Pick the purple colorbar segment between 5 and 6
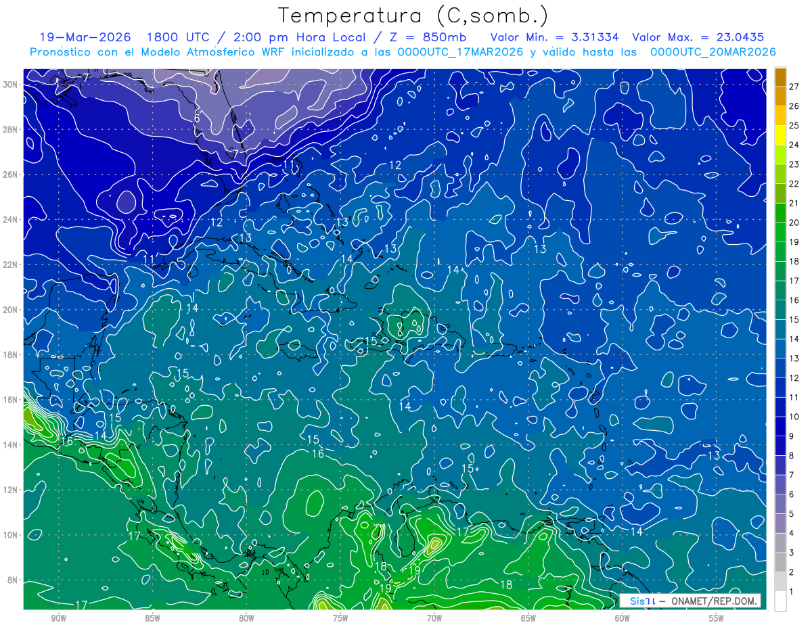 pyautogui.click(x=780, y=505)
